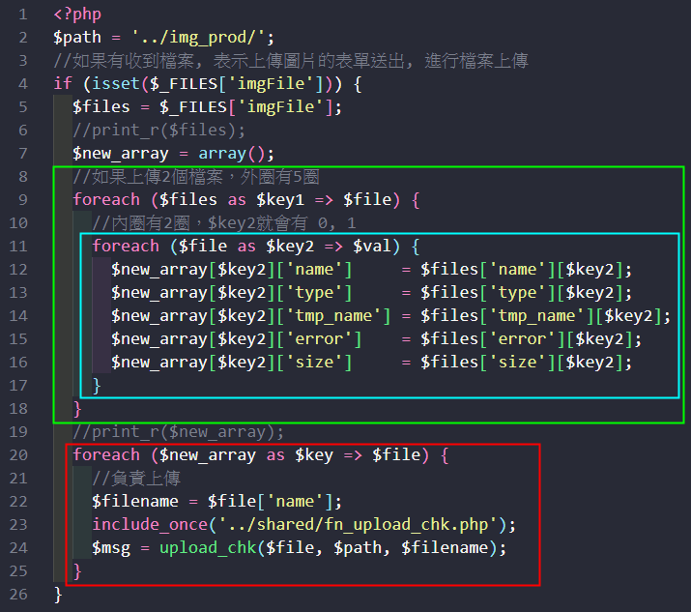Click line number 16 in the gutter

pyautogui.click(x=19, y=363)
